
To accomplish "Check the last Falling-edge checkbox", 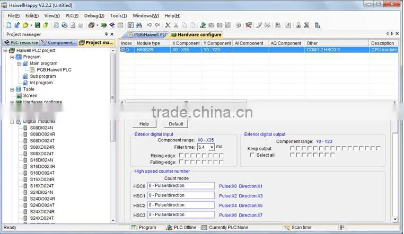I will pyautogui.click(x=221, y=162).
